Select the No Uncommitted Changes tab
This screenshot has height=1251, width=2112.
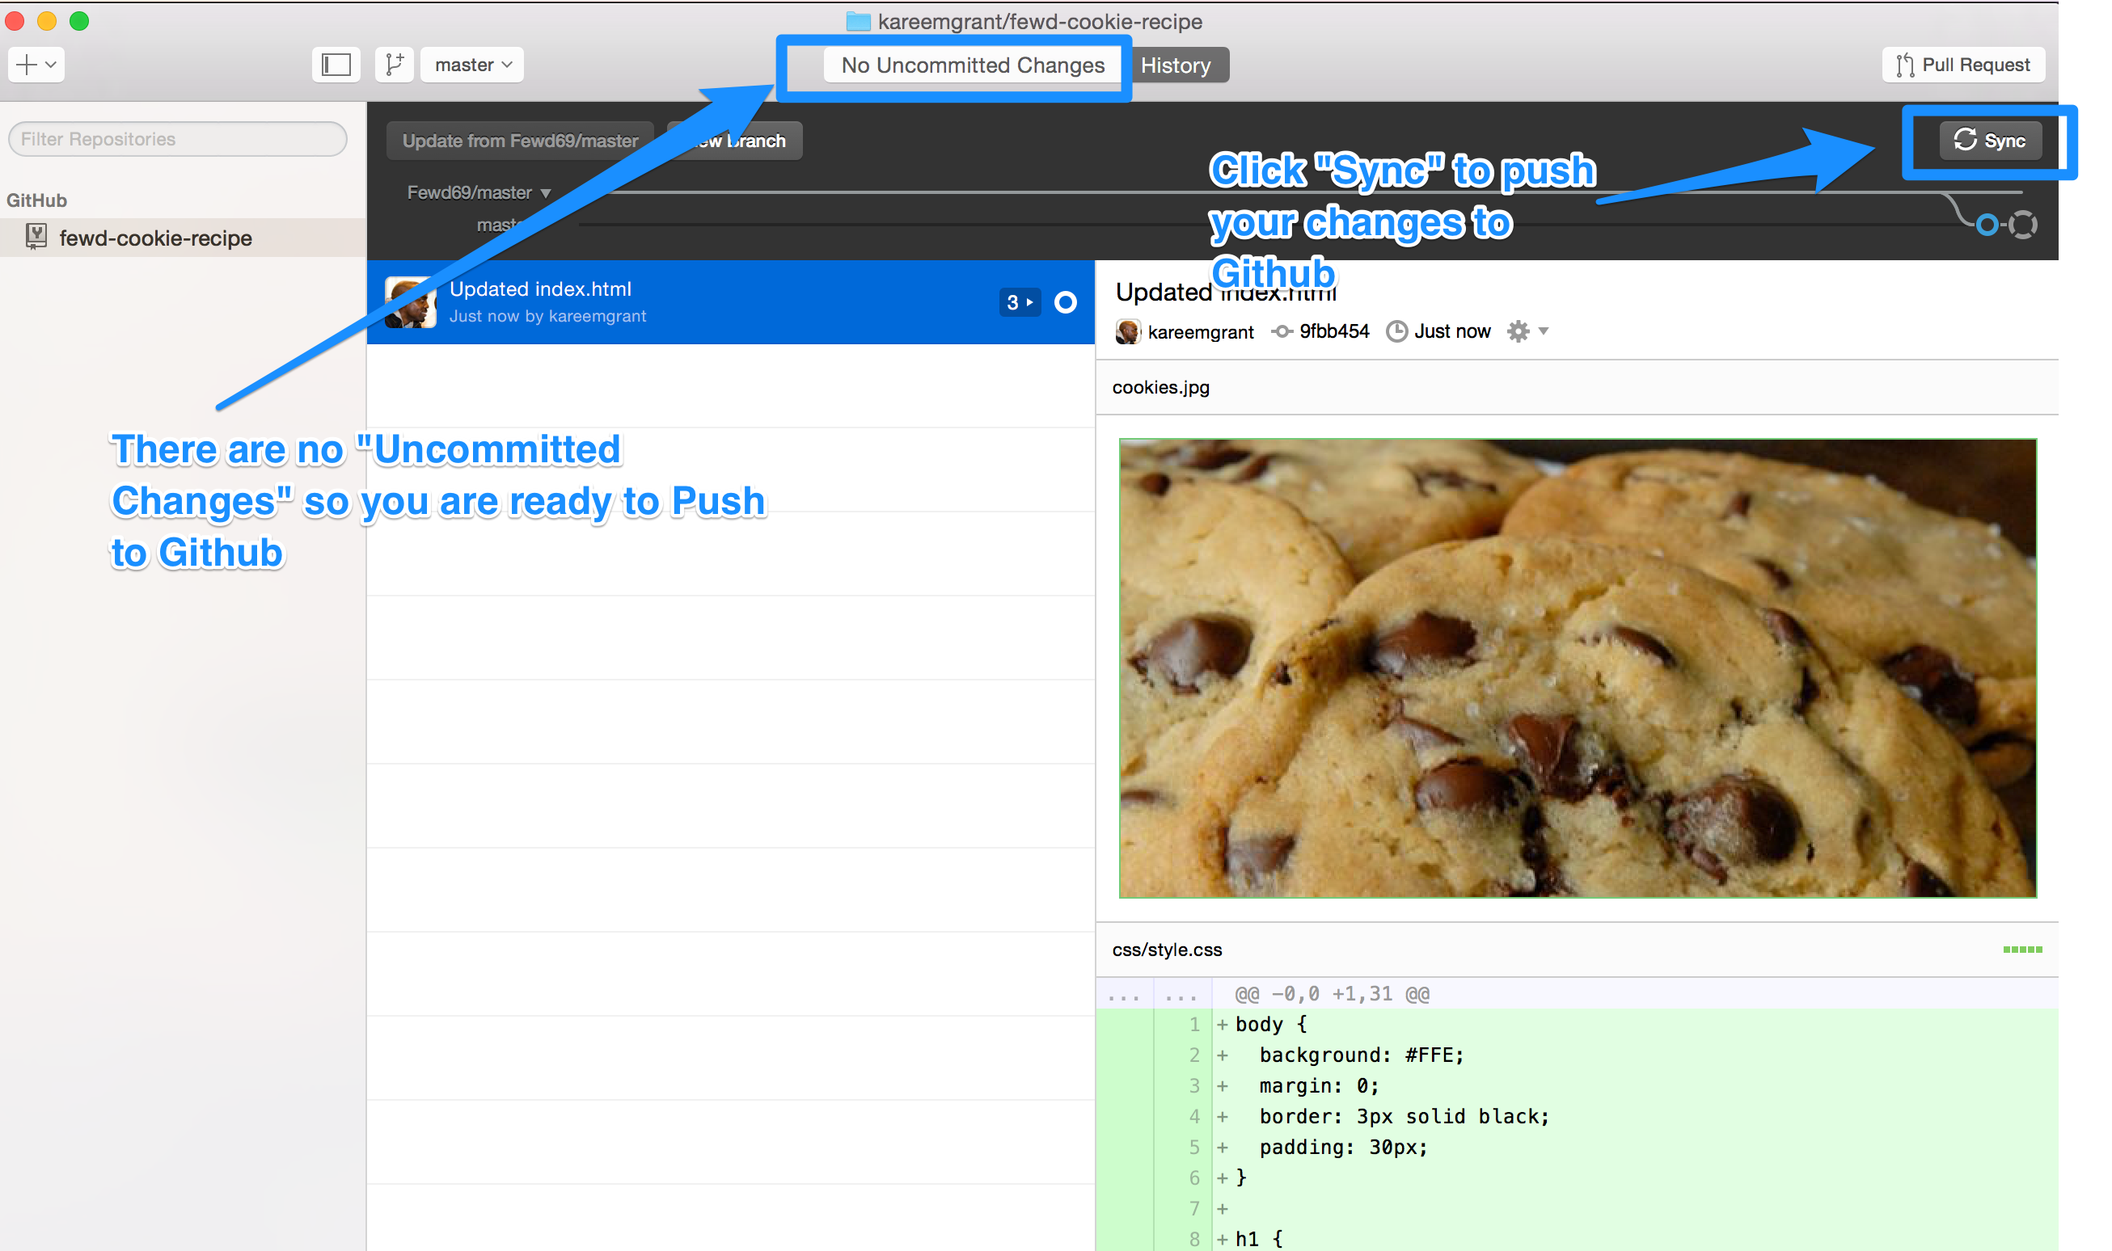click(x=973, y=65)
